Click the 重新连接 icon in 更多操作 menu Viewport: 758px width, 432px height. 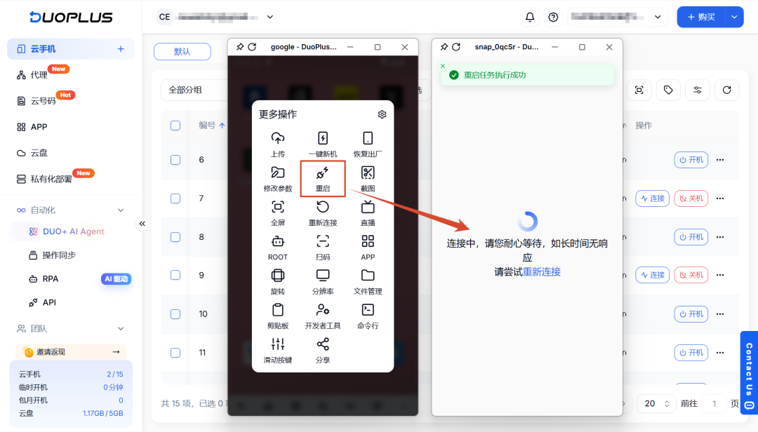pos(322,207)
